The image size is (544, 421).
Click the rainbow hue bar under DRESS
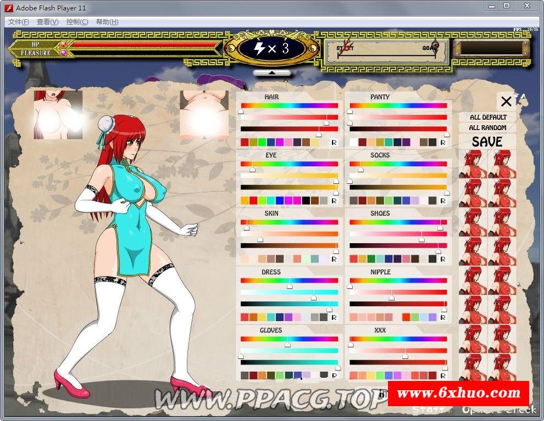pyautogui.click(x=290, y=280)
